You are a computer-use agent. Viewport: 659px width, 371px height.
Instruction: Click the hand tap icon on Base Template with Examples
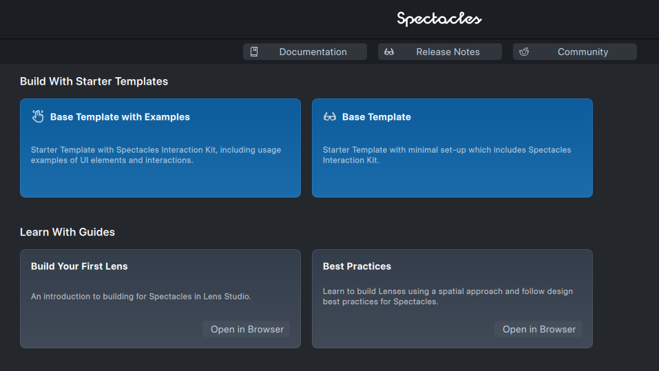[38, 116]
